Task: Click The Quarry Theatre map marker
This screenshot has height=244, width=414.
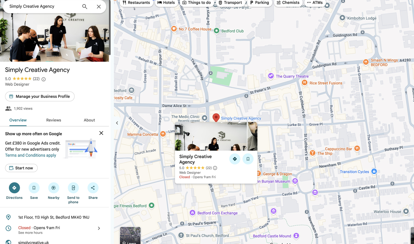Action: pyautogui.click(x=271, y=76)
